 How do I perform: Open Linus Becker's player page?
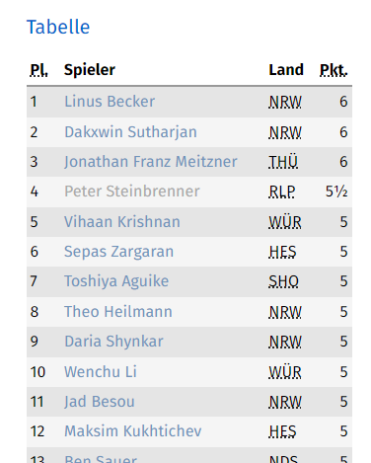(x=110, y=102)
